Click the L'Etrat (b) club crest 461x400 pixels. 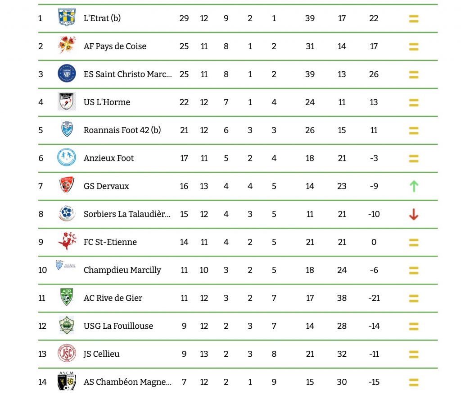[67, 18]
